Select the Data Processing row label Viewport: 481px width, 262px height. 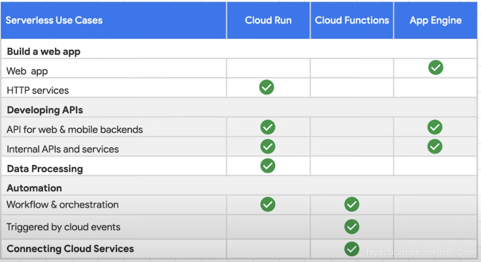[45, 169]
